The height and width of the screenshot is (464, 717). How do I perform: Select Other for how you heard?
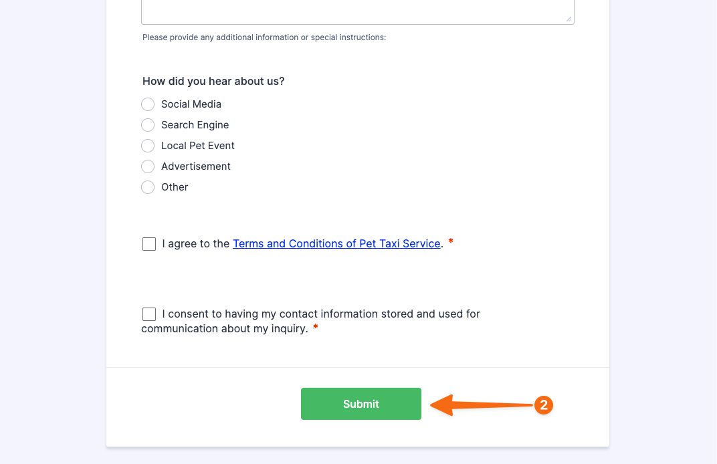tap(148, 187)
